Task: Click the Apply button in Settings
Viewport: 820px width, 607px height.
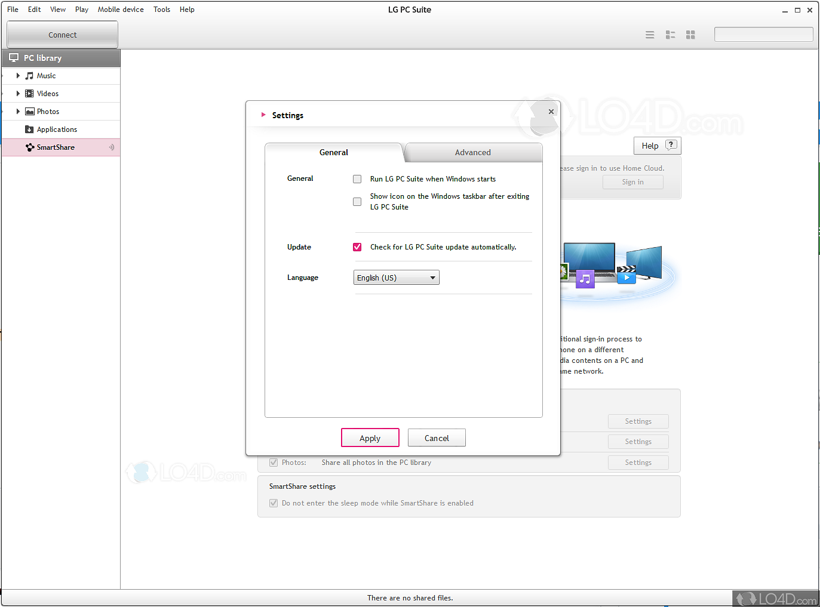Action: pyautogui.click(x=370, y=438)
